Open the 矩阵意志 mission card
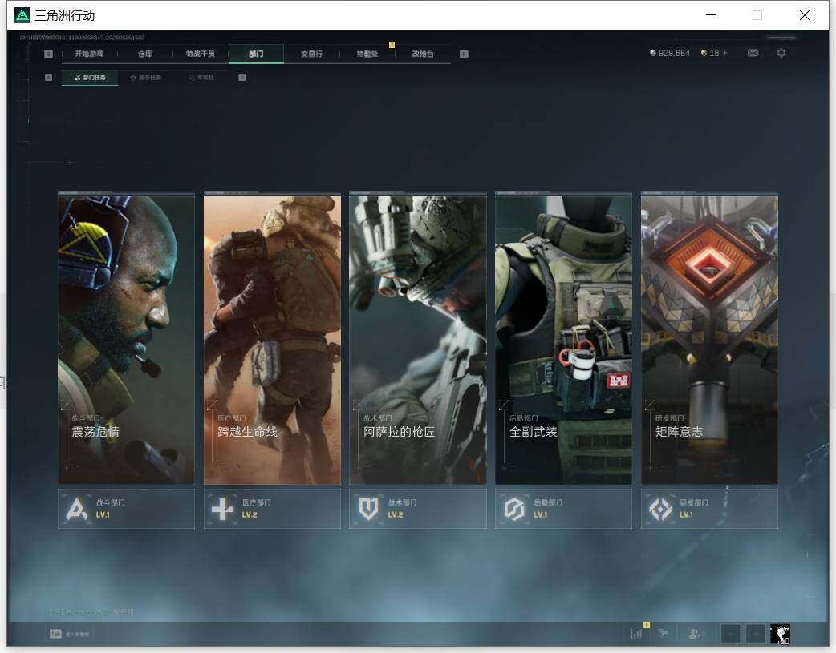 point(710,339)
